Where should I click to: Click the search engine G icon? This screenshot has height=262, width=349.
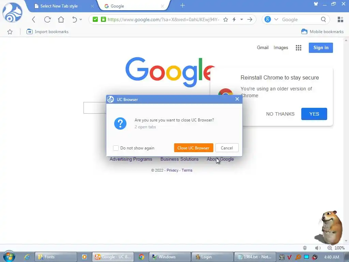(x=268, y=19)
